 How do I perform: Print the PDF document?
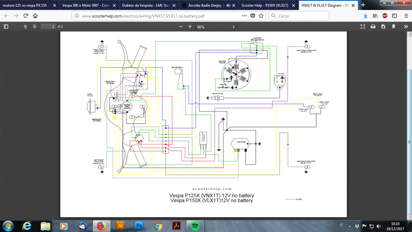(373, 26)
